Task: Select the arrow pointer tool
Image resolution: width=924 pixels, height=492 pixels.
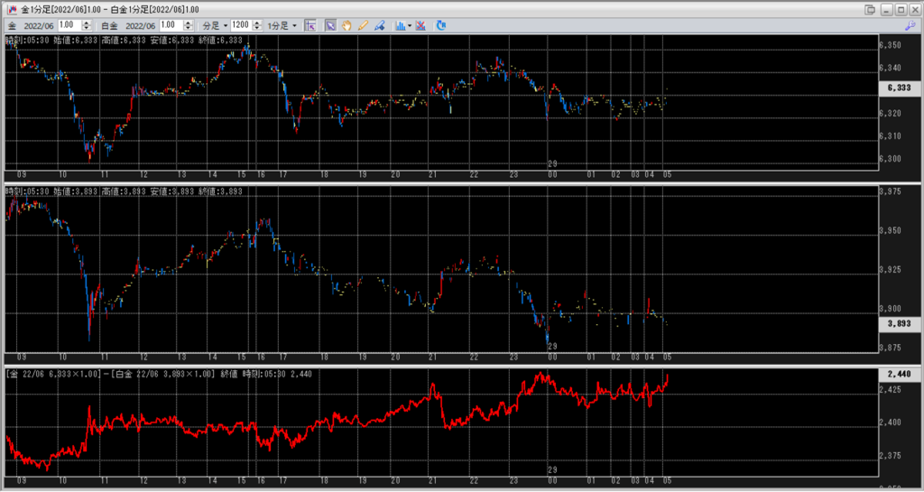Action: pyautogui.click(x=330, y=25)
